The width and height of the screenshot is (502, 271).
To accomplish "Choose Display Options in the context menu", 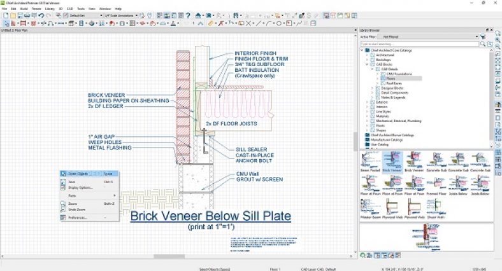I will pyautogui.click(x=89, y=188).
